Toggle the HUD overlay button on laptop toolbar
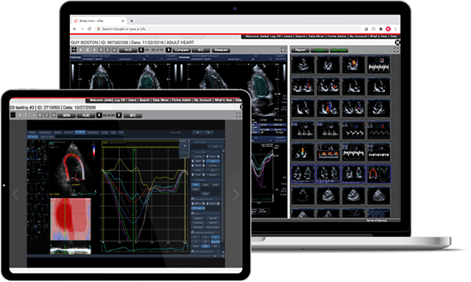The height and width of the screenshot is (282, 471). click(x=128, y=50)
